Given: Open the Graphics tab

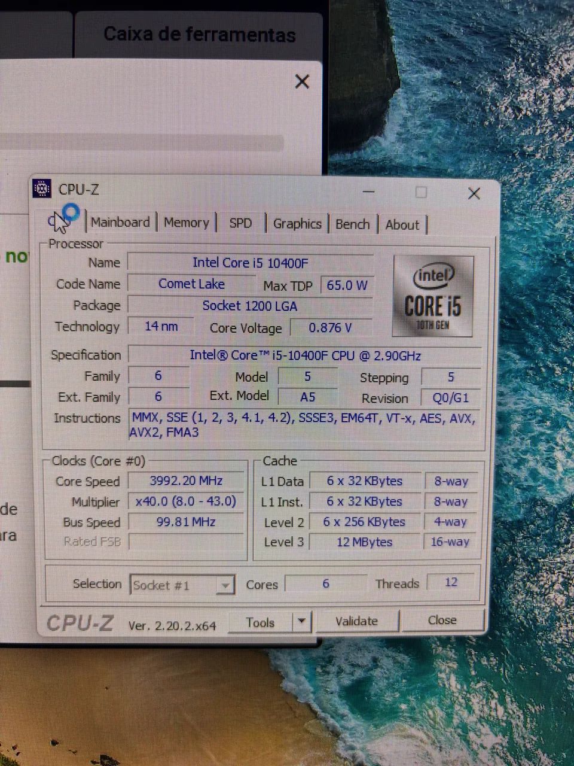Looking at the screenshot, I should [297, 224].
